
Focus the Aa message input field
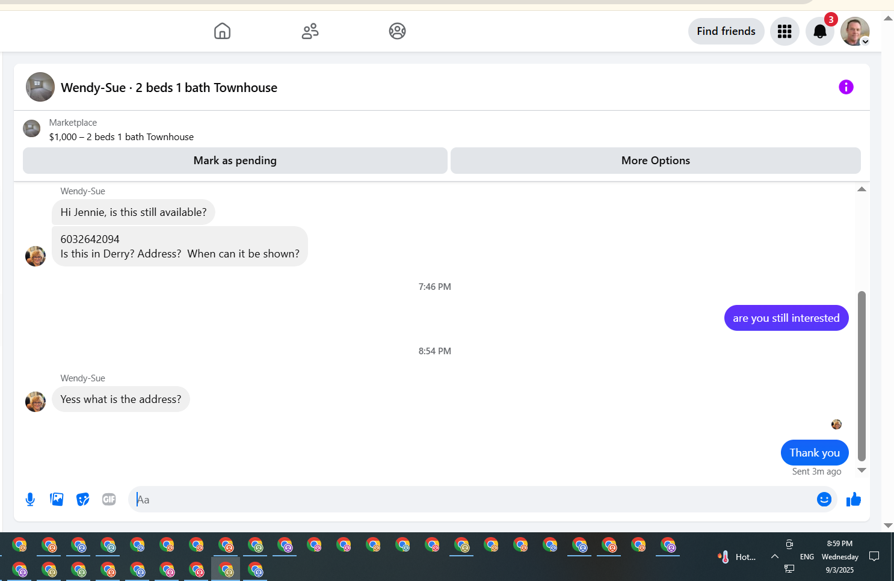pyautogui.click(x=472, y=499)
